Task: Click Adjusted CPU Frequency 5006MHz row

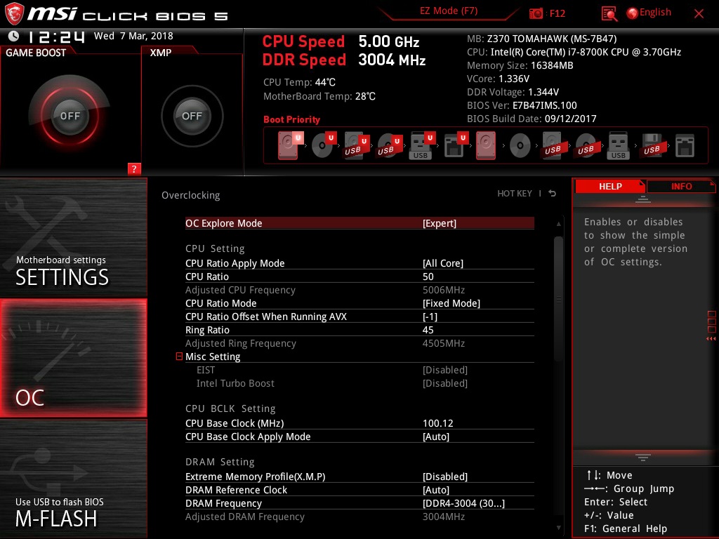Action: pyautogui.click(x=359, y=290)
